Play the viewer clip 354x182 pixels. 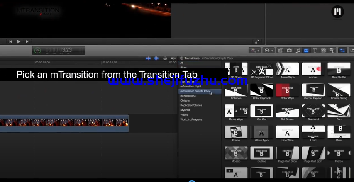click(x=19, y=41)
